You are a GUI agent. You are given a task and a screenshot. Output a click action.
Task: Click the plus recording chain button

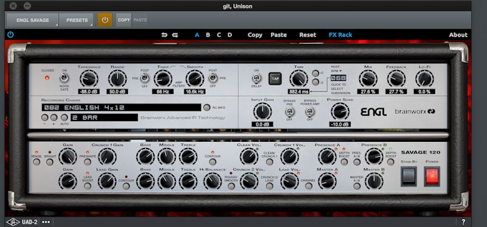pos(54,117)
